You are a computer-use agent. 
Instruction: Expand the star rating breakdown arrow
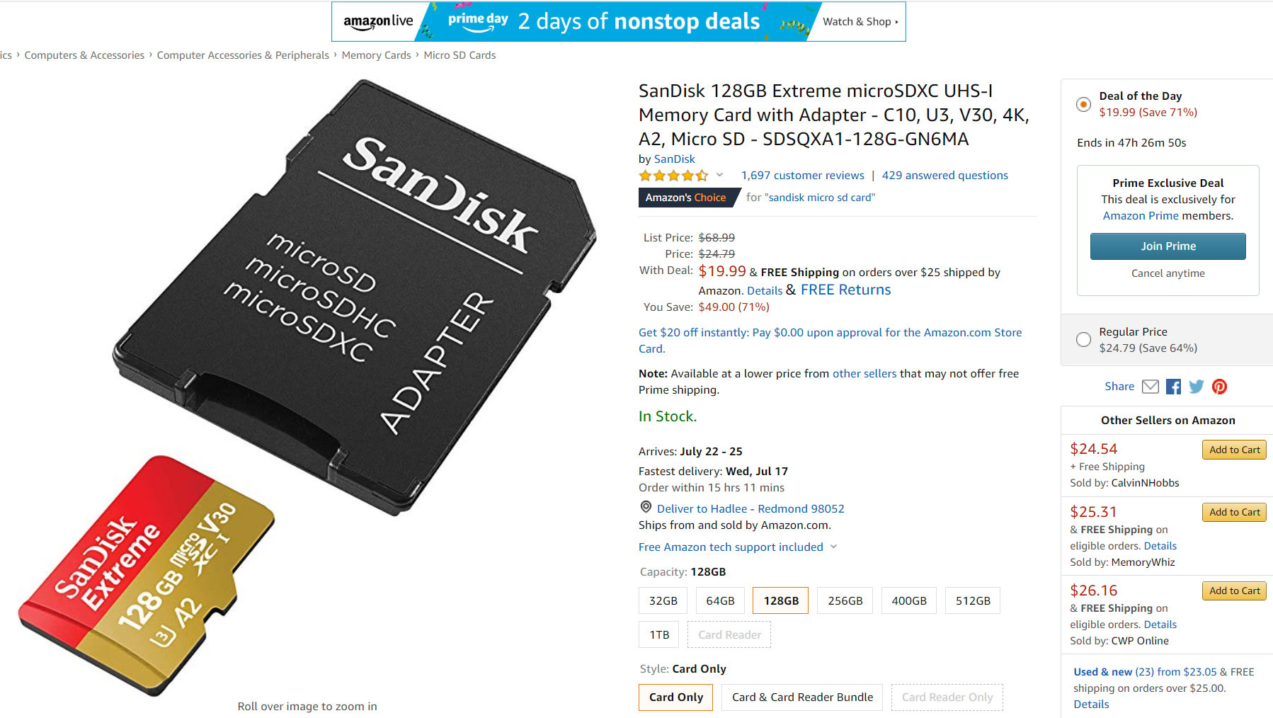coord(719,175)
